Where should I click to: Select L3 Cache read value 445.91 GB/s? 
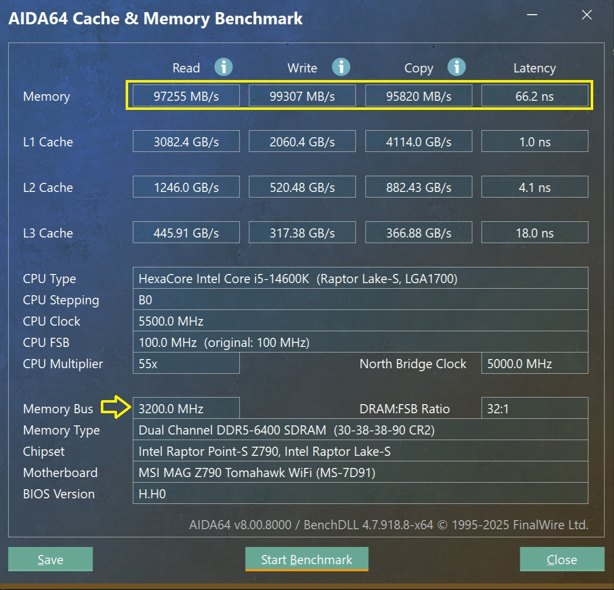click(x=186, y=232)
